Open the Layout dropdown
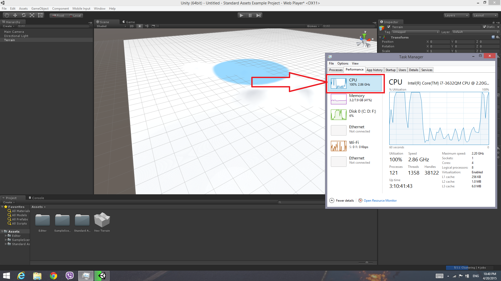501x281 pixels. [x=485, y=15]
